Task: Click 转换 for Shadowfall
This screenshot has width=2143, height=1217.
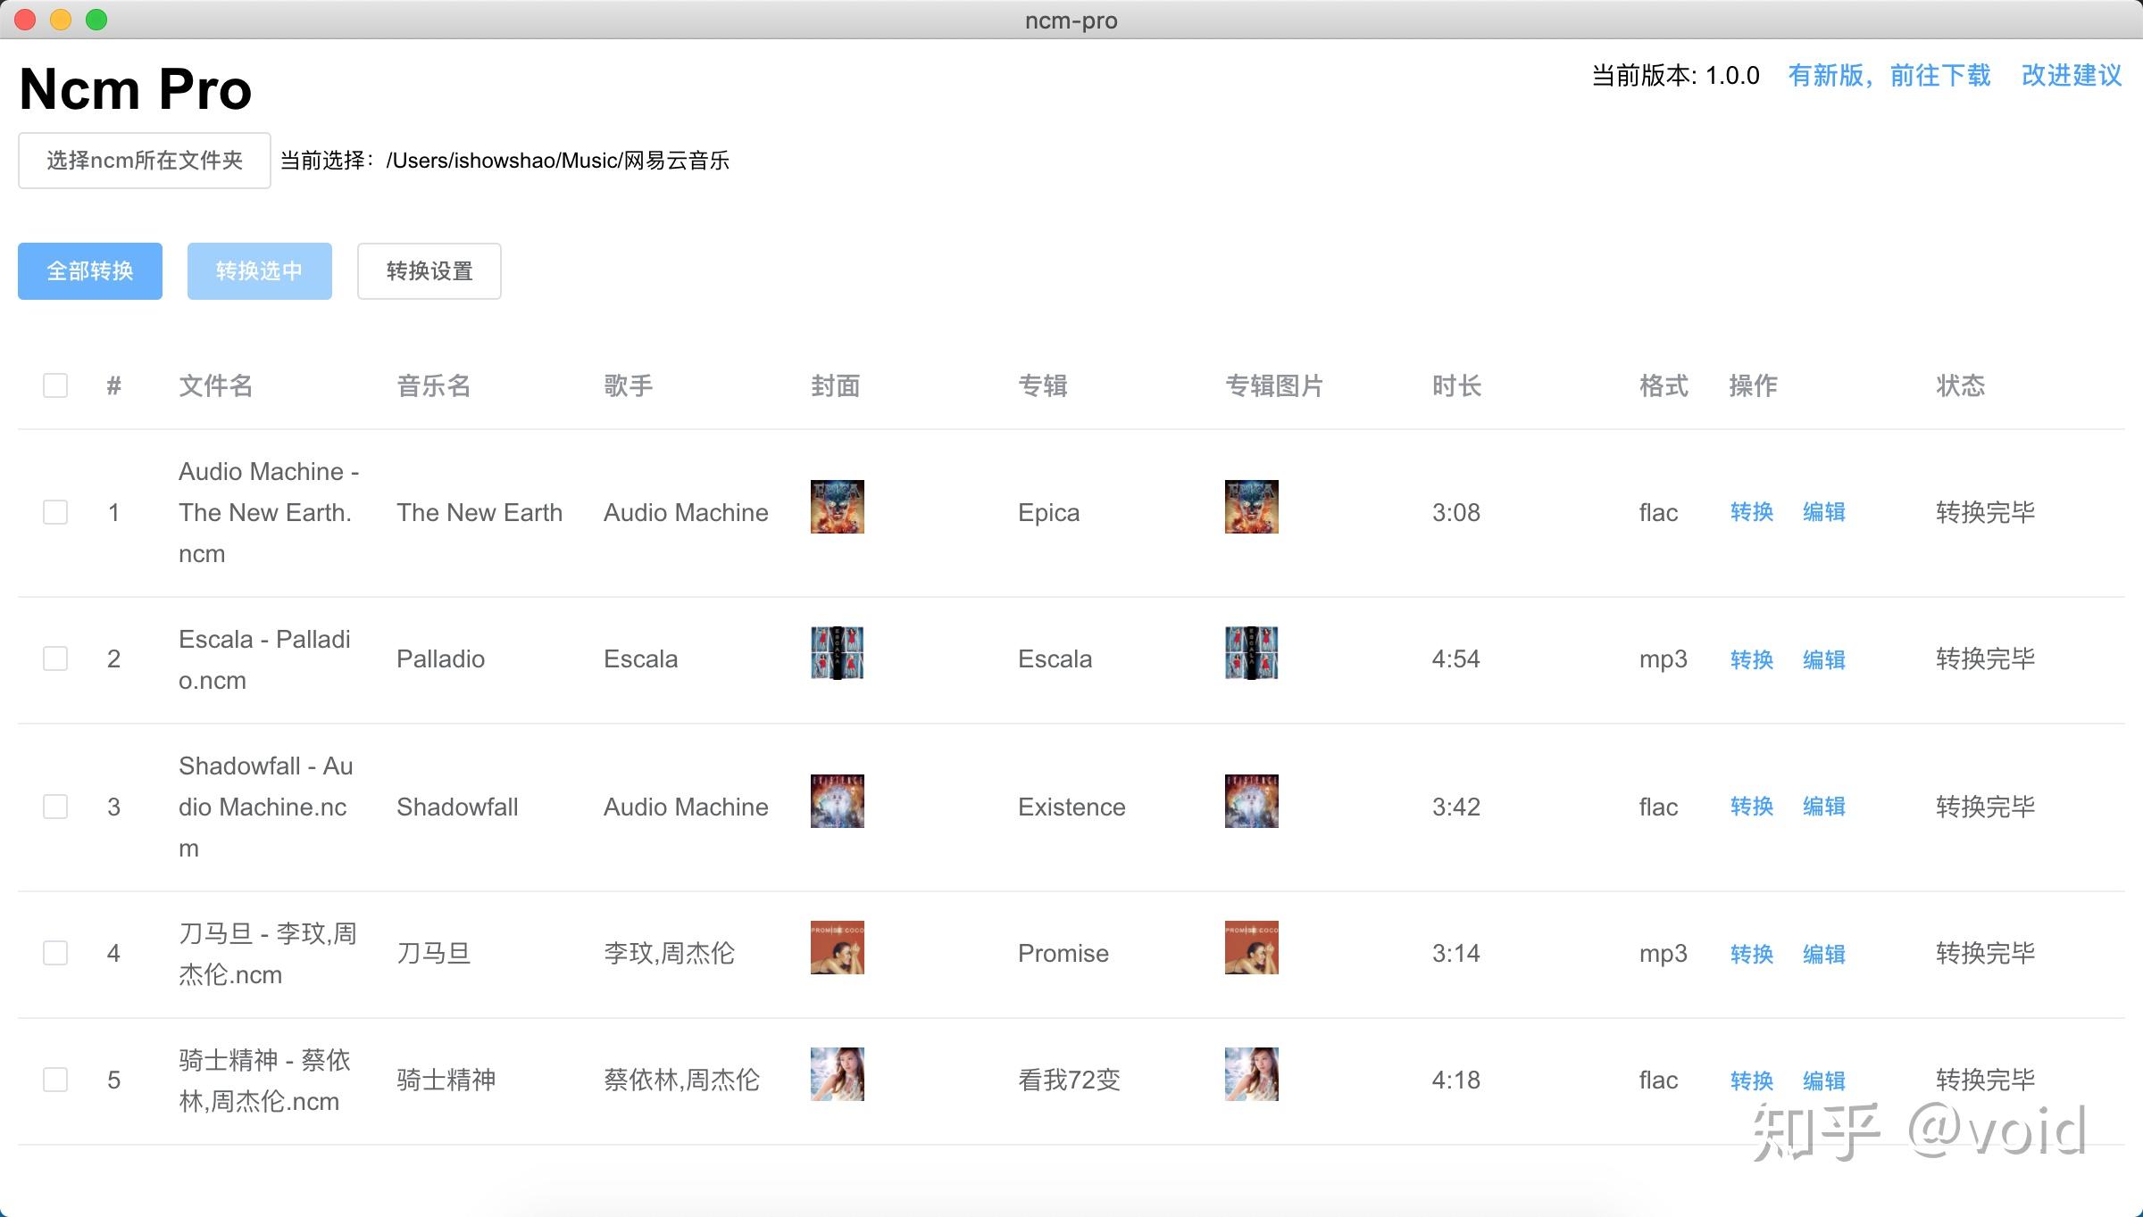Action: [x=1750, y=807]
